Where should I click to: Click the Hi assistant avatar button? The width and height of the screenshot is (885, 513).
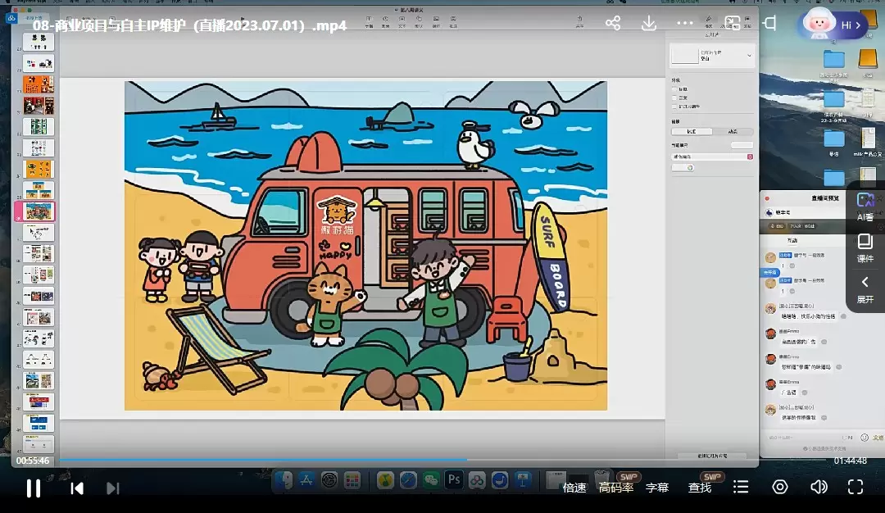tap(832, 25)
